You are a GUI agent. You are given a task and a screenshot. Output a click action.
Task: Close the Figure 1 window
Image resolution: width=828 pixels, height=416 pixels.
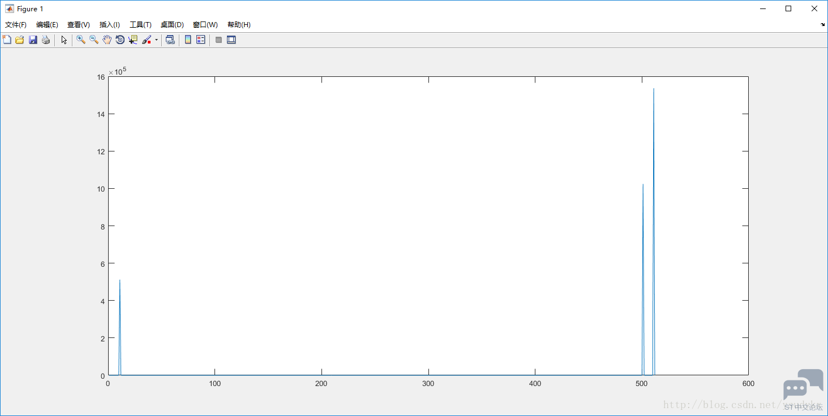814,8
